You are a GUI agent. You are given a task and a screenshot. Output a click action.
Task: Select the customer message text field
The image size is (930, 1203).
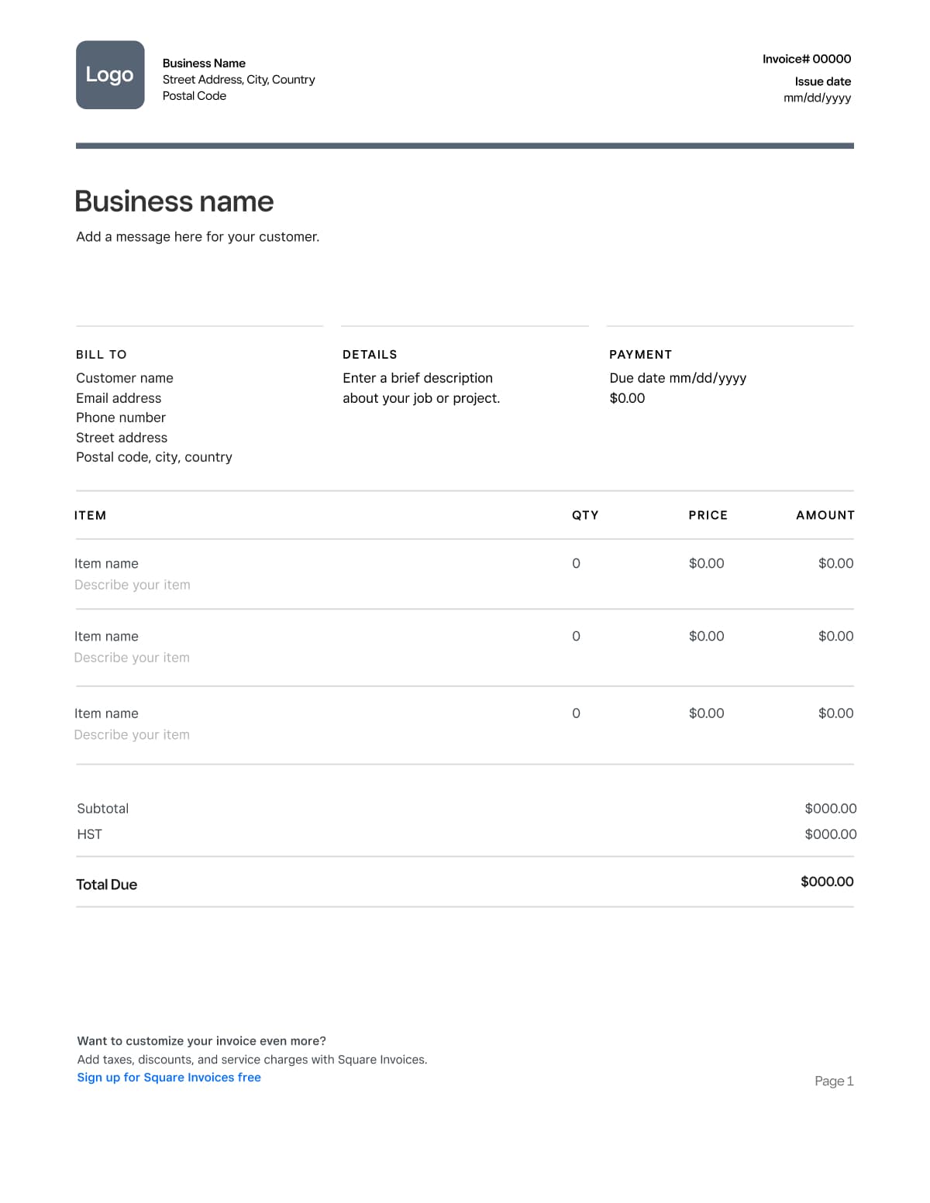[x=198, y=237]
